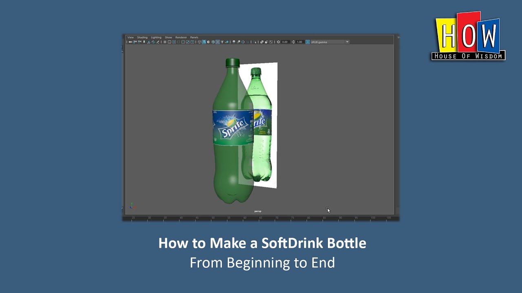Click the Use All Lights bulb icon
The height and width of the screenshot is (293, 522).
pyautogui.click(x=222, y=42)
